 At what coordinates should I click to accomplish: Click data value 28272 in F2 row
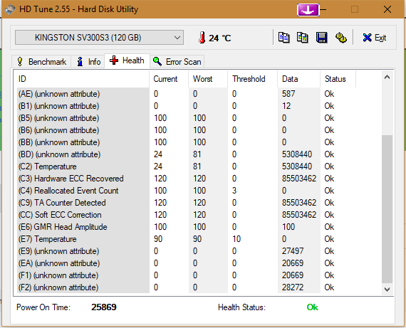293,287
